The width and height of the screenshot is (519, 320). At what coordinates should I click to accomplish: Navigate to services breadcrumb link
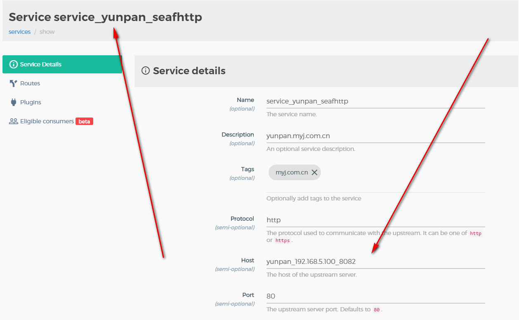19,32
